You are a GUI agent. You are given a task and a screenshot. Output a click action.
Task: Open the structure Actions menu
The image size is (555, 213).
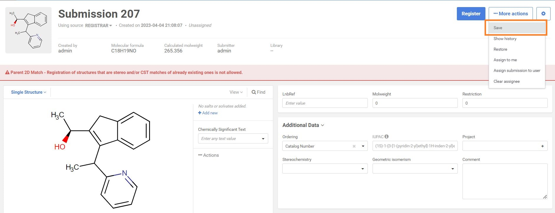(208, 155)
